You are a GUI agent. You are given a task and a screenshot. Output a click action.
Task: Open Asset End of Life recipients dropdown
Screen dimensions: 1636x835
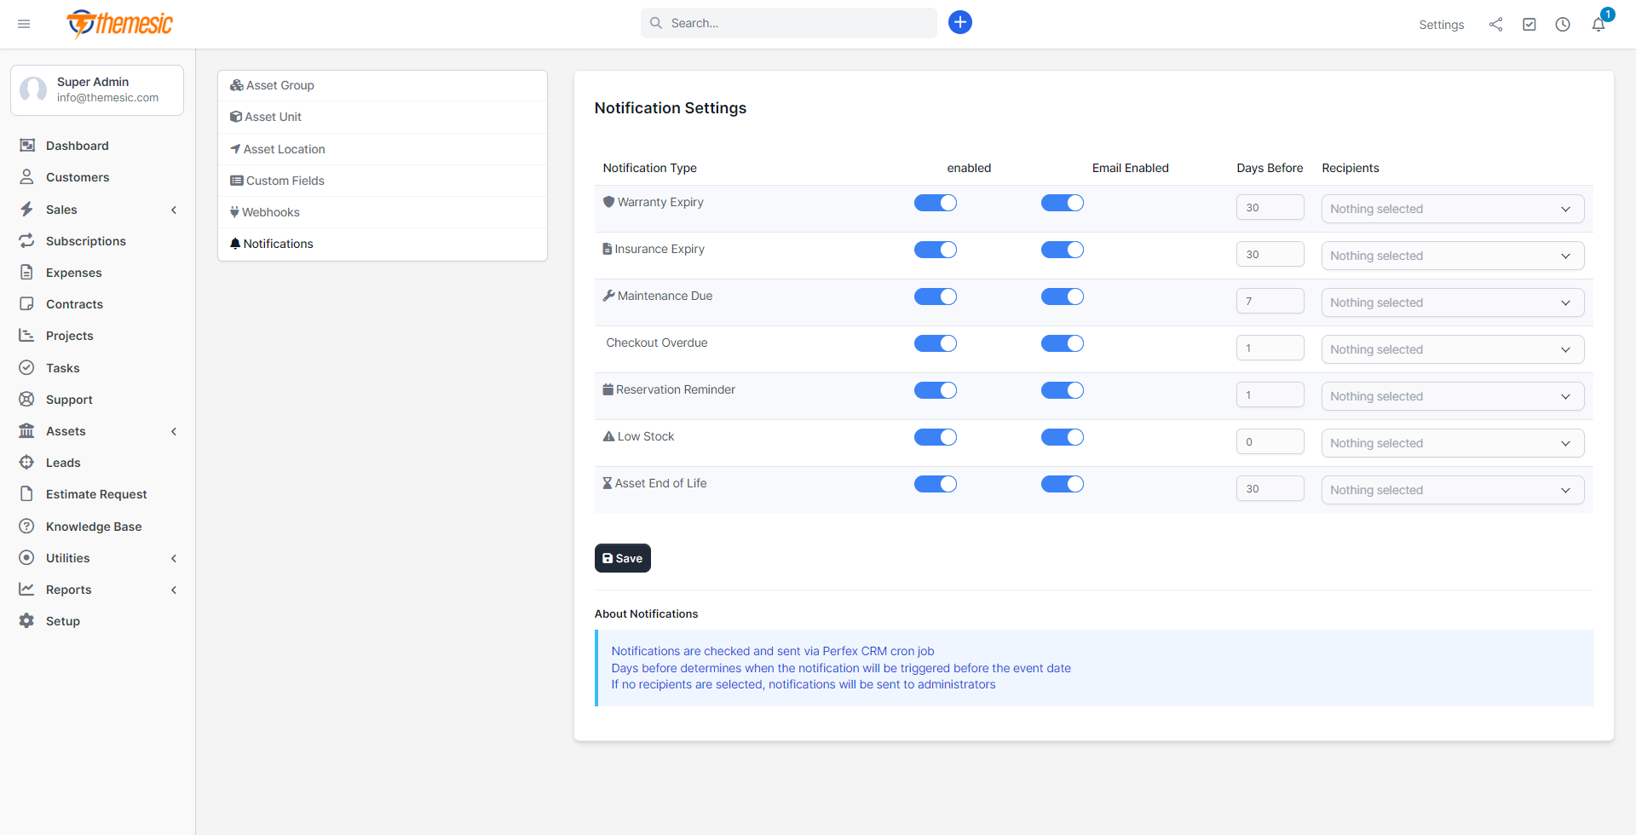pos(1452,490)
